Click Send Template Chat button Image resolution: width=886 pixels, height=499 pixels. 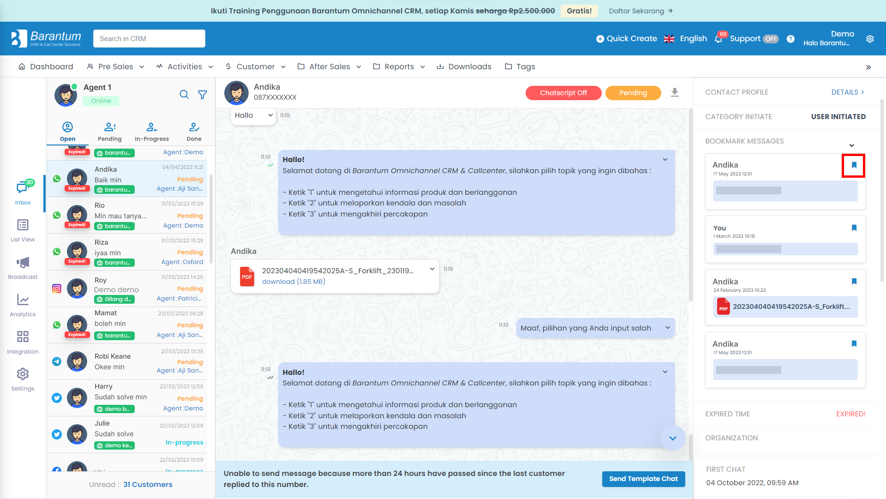[x=643, y=479]
